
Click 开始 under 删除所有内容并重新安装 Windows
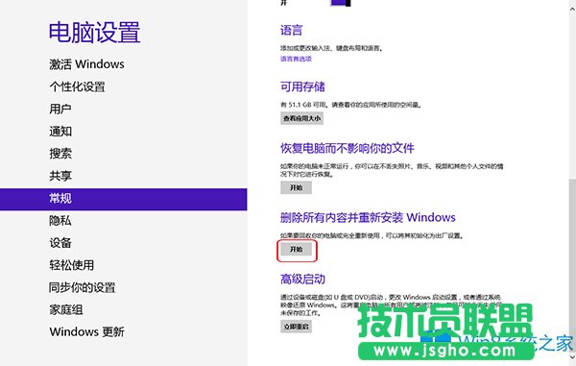tap(296, 250)
